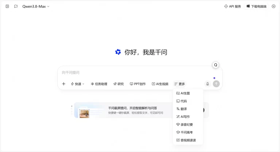Viewport: 280px width, 152px height.
Task: Open the Qwen3.8-Max model dropdown
Action: click(36, 7)
